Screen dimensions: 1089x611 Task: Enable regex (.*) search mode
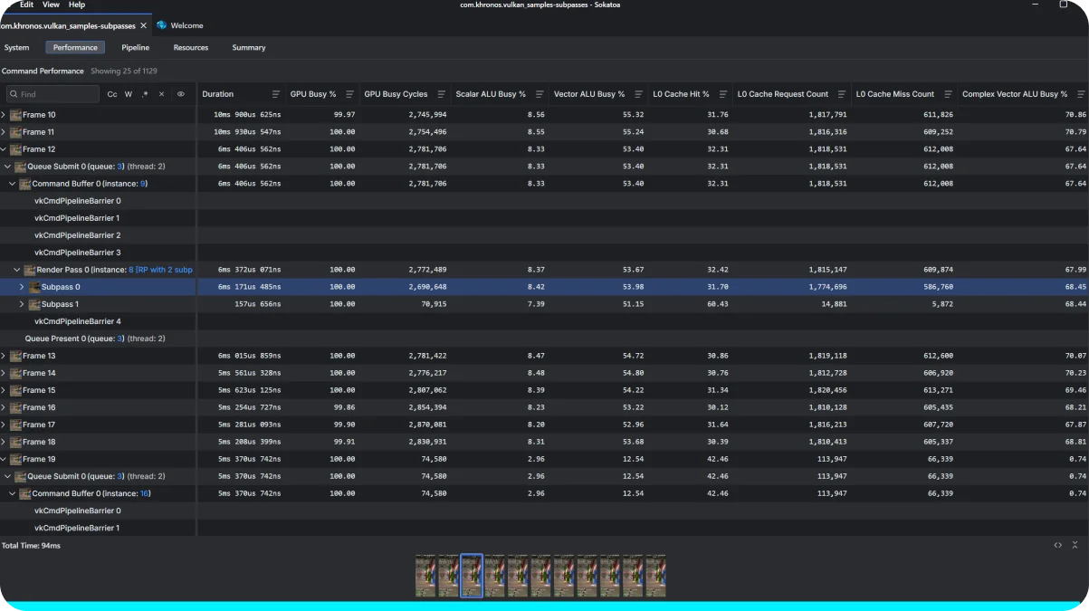pyautogui.click(x=144, y=94)
